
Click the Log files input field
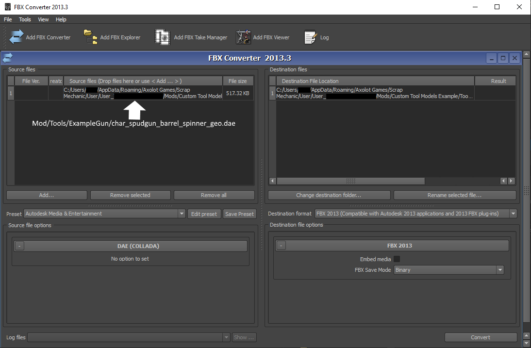coord(125,337)
